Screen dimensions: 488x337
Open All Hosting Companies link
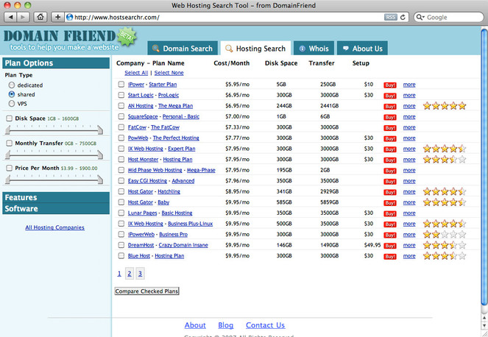[x=54, y=227]
